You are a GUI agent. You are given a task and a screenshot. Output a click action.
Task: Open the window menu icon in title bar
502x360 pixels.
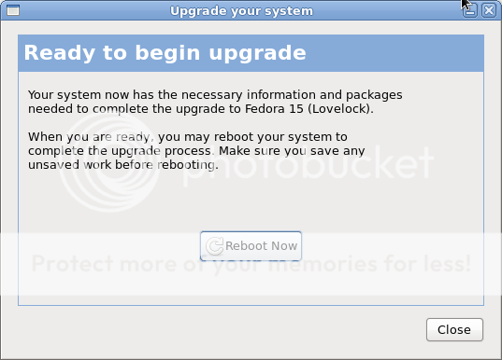coord(13,10)
